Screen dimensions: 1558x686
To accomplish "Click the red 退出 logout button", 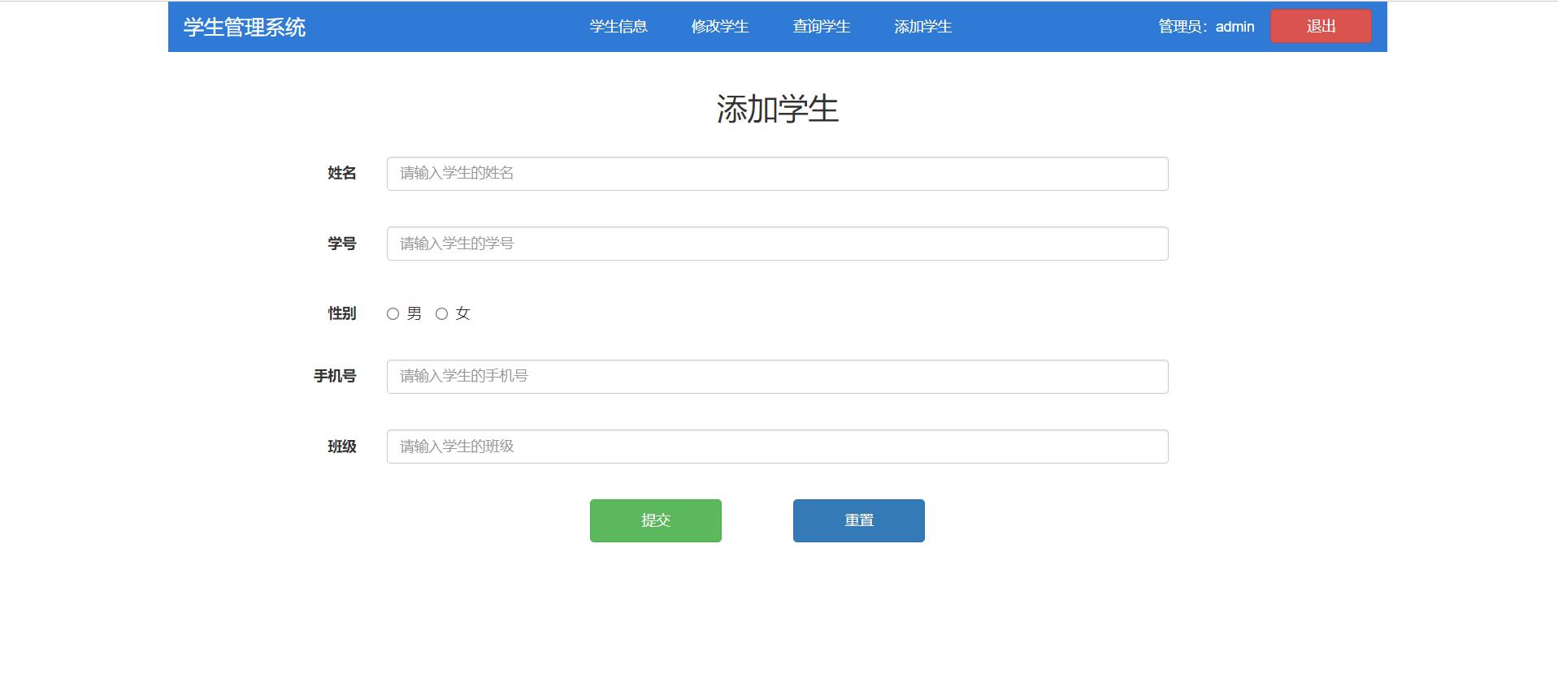I will (x=1321, y=26).
